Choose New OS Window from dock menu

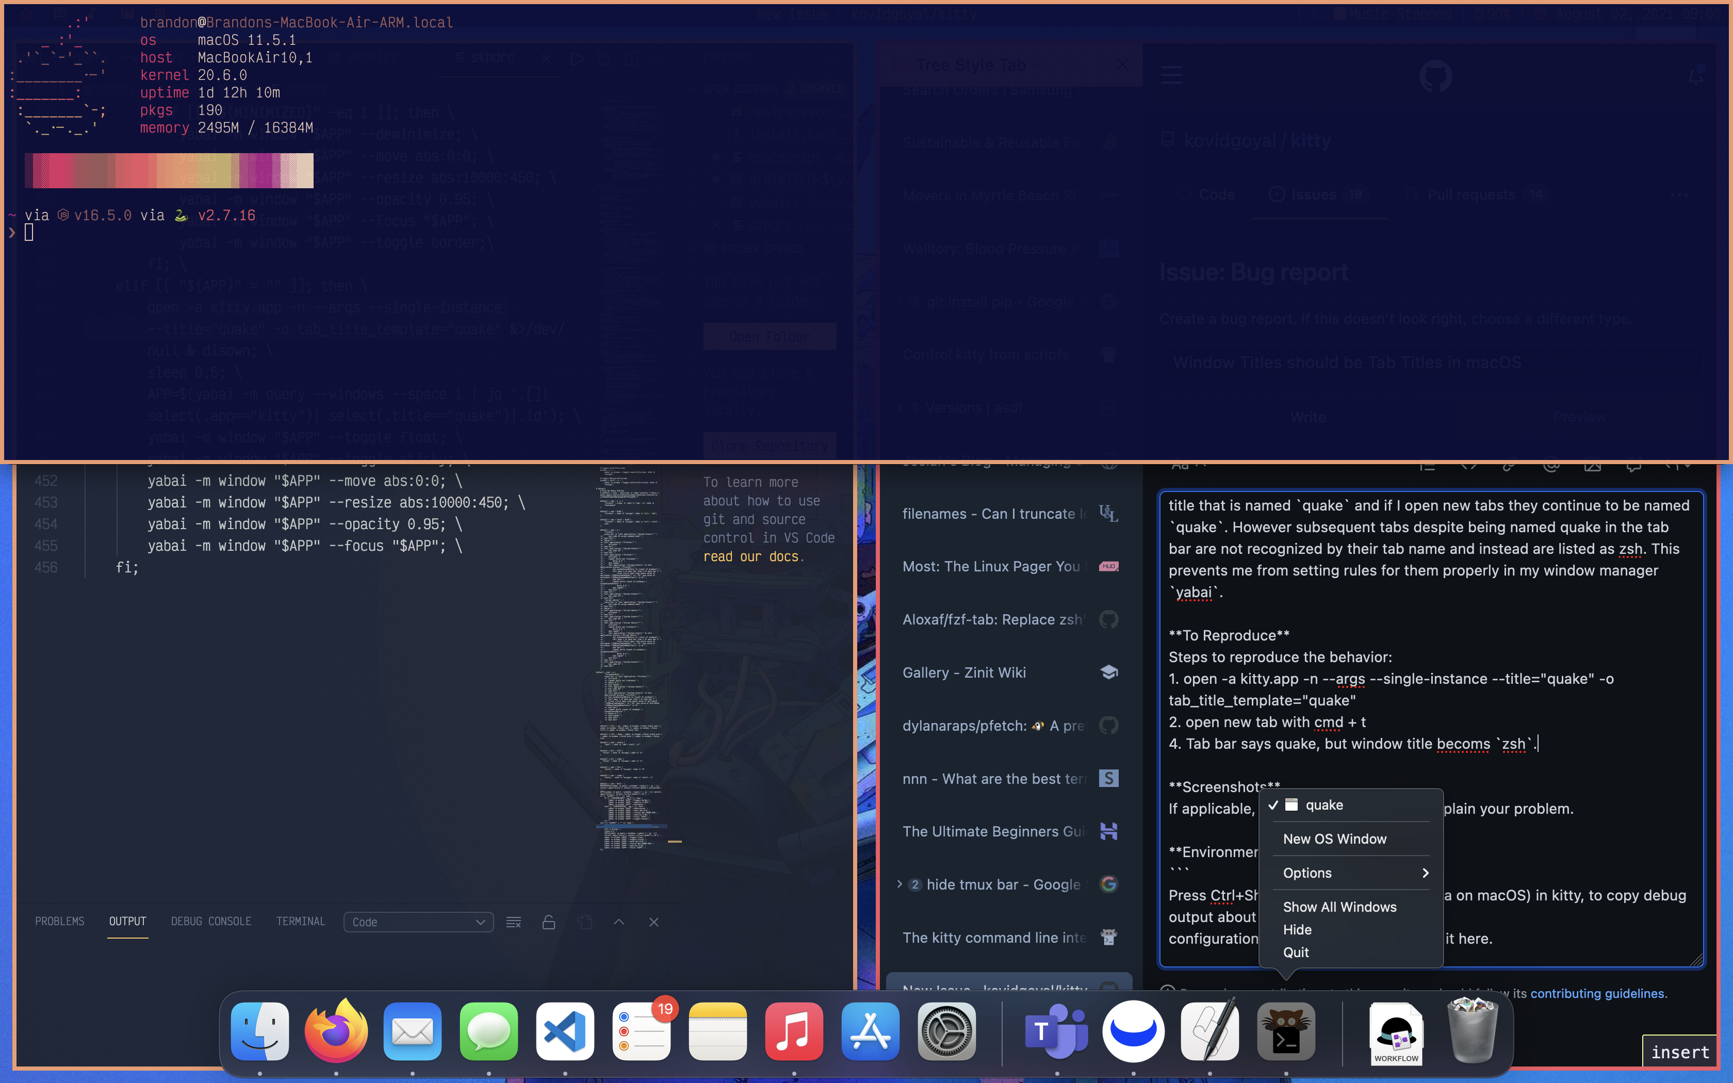(x=1334, y=839)
